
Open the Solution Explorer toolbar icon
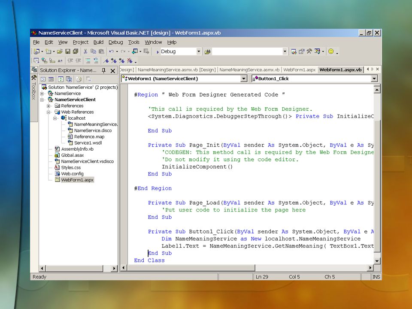(294, 51)
